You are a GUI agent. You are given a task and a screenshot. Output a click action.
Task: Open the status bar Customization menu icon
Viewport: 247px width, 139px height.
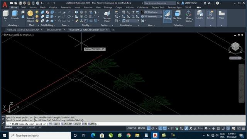244,129
